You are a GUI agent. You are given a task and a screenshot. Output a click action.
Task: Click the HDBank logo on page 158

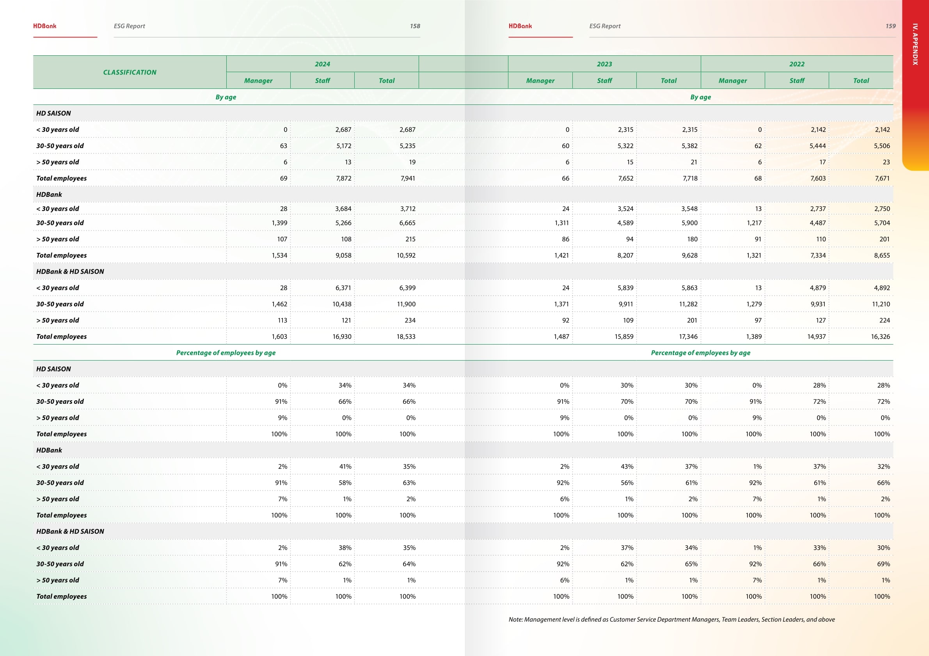(x=44, y=26)
